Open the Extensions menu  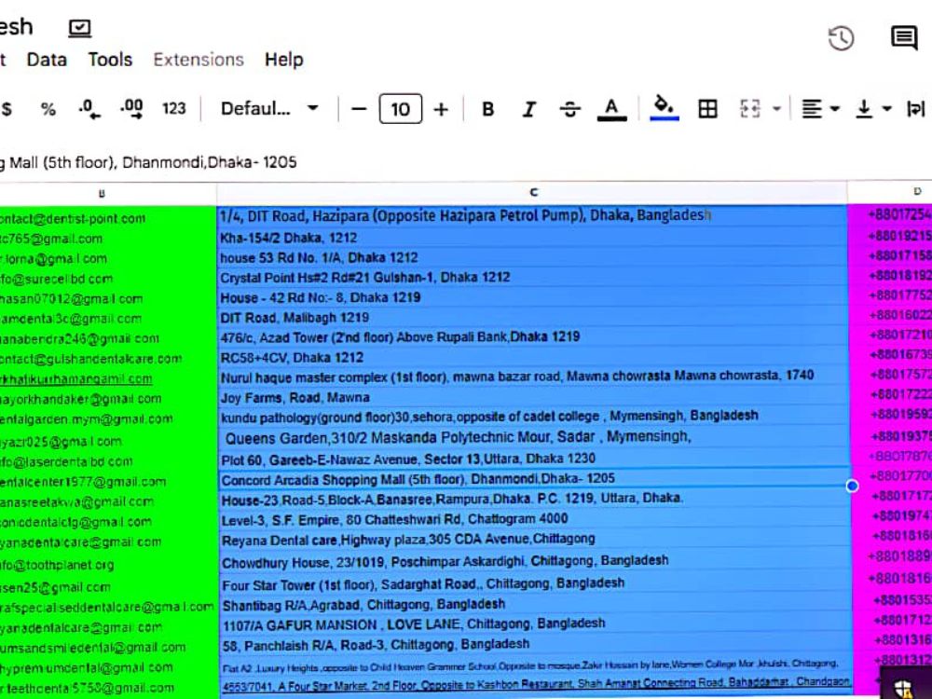[199, 60]
